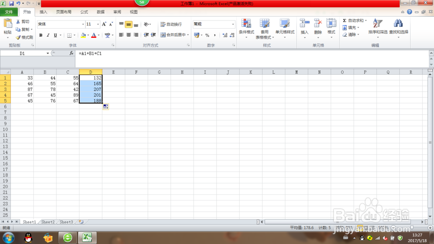The height and width of the screenshot is (244, 434).
Task: Align text right
Action: click(x=136, y=35)
